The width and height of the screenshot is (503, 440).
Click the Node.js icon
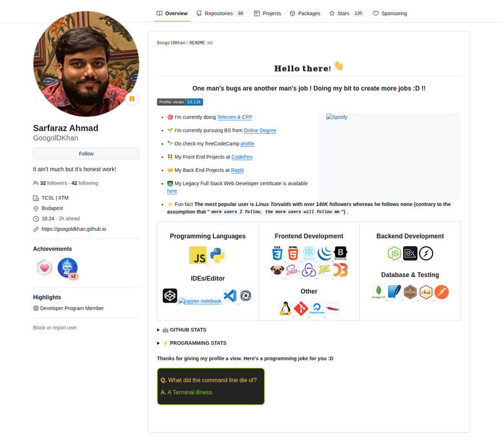coord(394,254)
